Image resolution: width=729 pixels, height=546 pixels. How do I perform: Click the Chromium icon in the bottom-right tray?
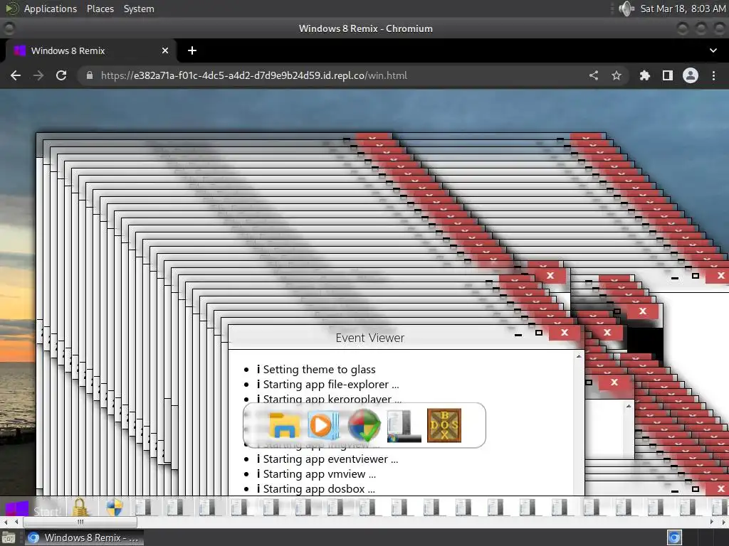(674, 537)
